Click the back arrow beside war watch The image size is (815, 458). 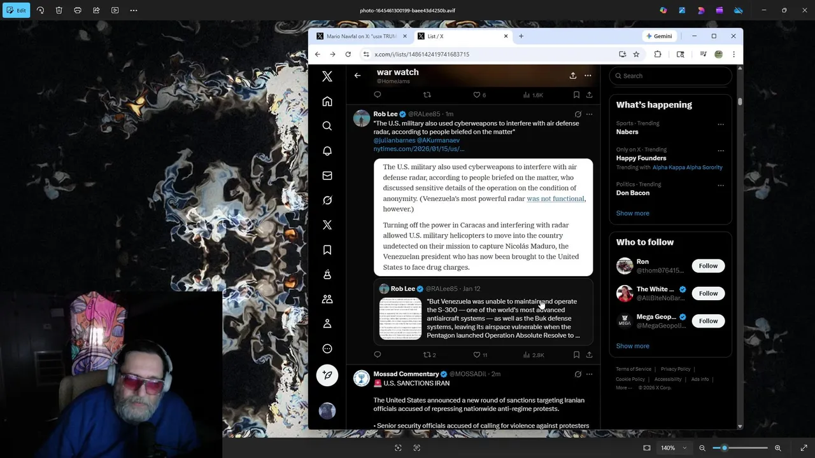[357, 76]
